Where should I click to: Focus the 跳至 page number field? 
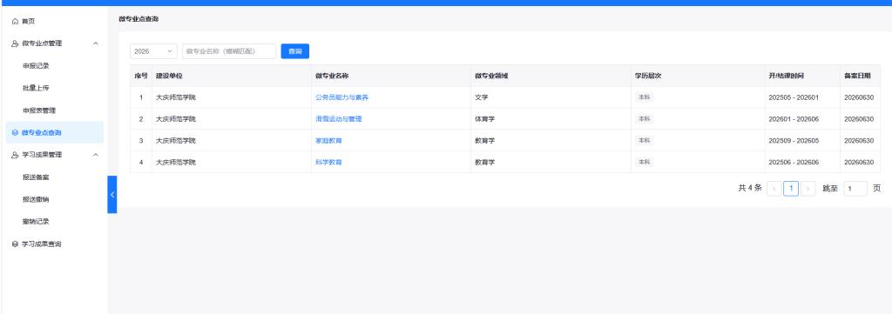point(855,189)
